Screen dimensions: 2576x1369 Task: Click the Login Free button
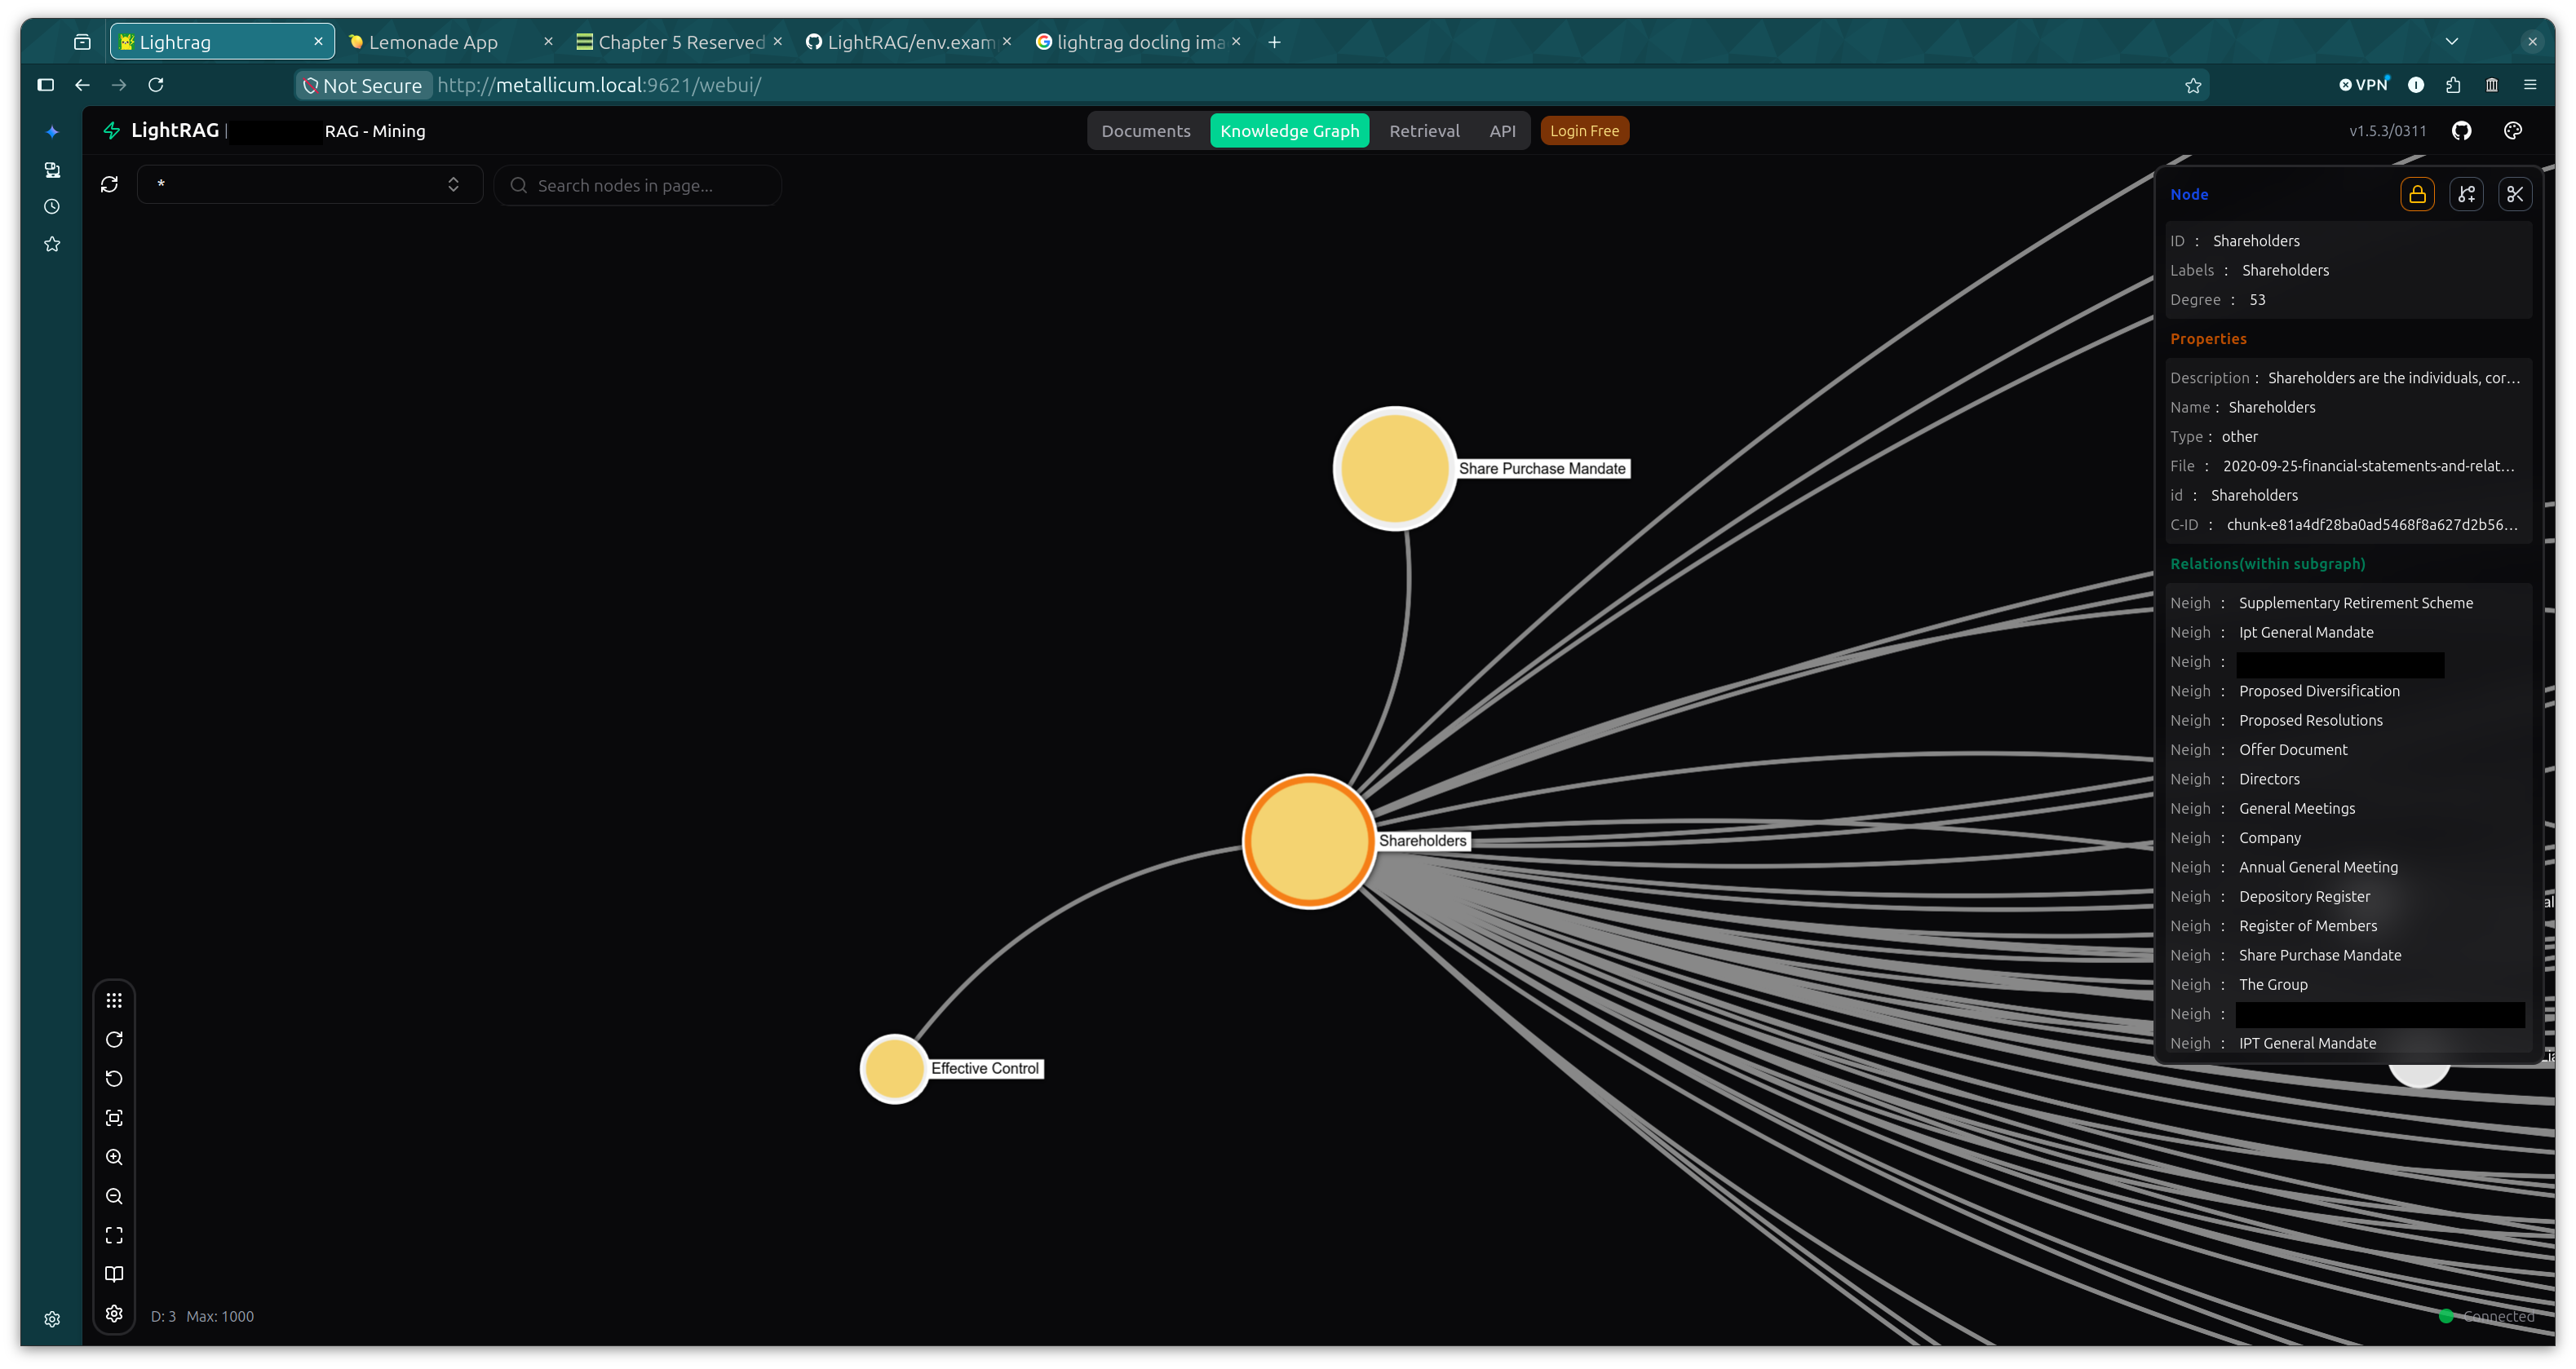(x=1584, y=131)
